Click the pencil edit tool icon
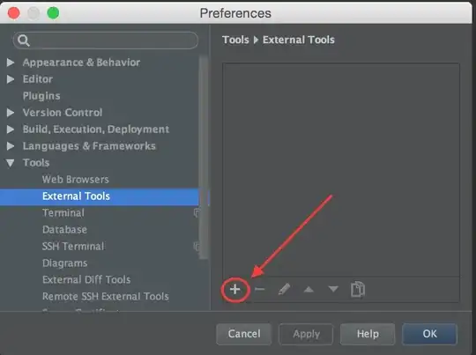 284,289
